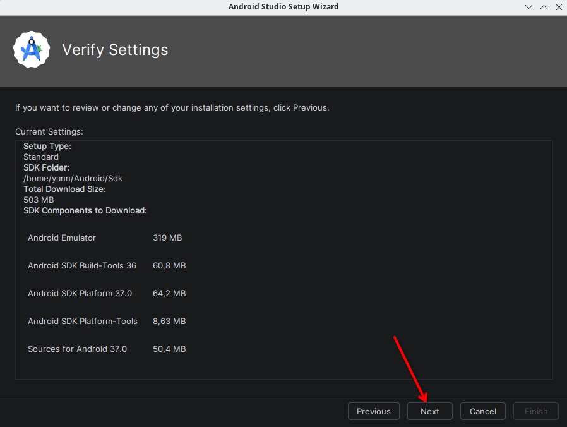Click the 8,63 MB size value
This screenshot has width=567, height=427.
169,321
